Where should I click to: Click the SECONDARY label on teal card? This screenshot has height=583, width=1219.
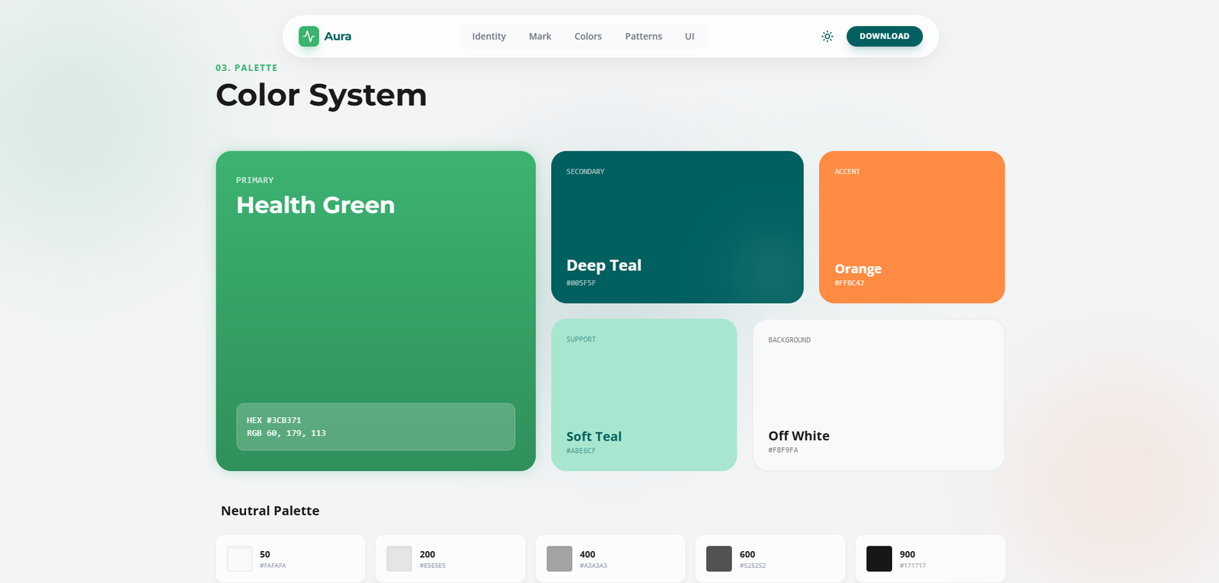point(586,172)
